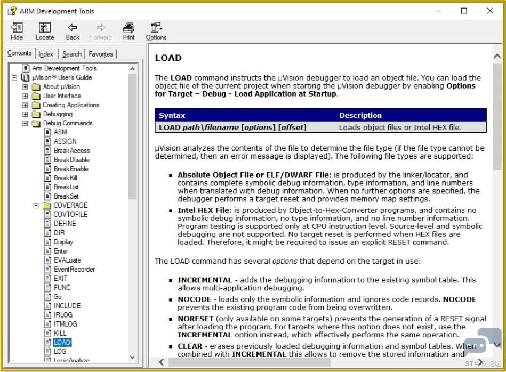Open the IRLOG topic
The height and width of the screenshot is (372, 506).
63,315
